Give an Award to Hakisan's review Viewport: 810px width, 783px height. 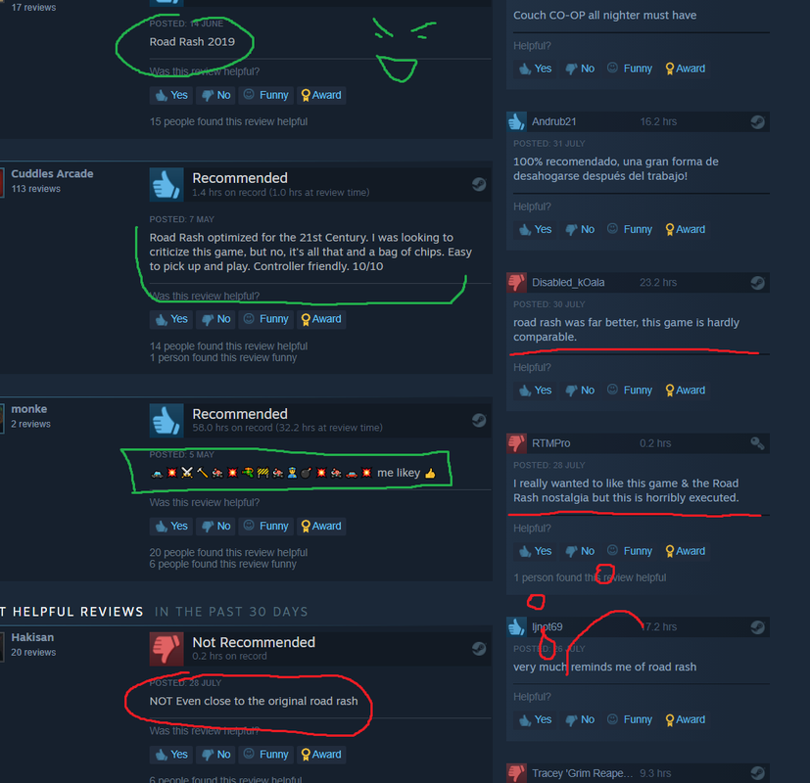(x=321, y=754)
